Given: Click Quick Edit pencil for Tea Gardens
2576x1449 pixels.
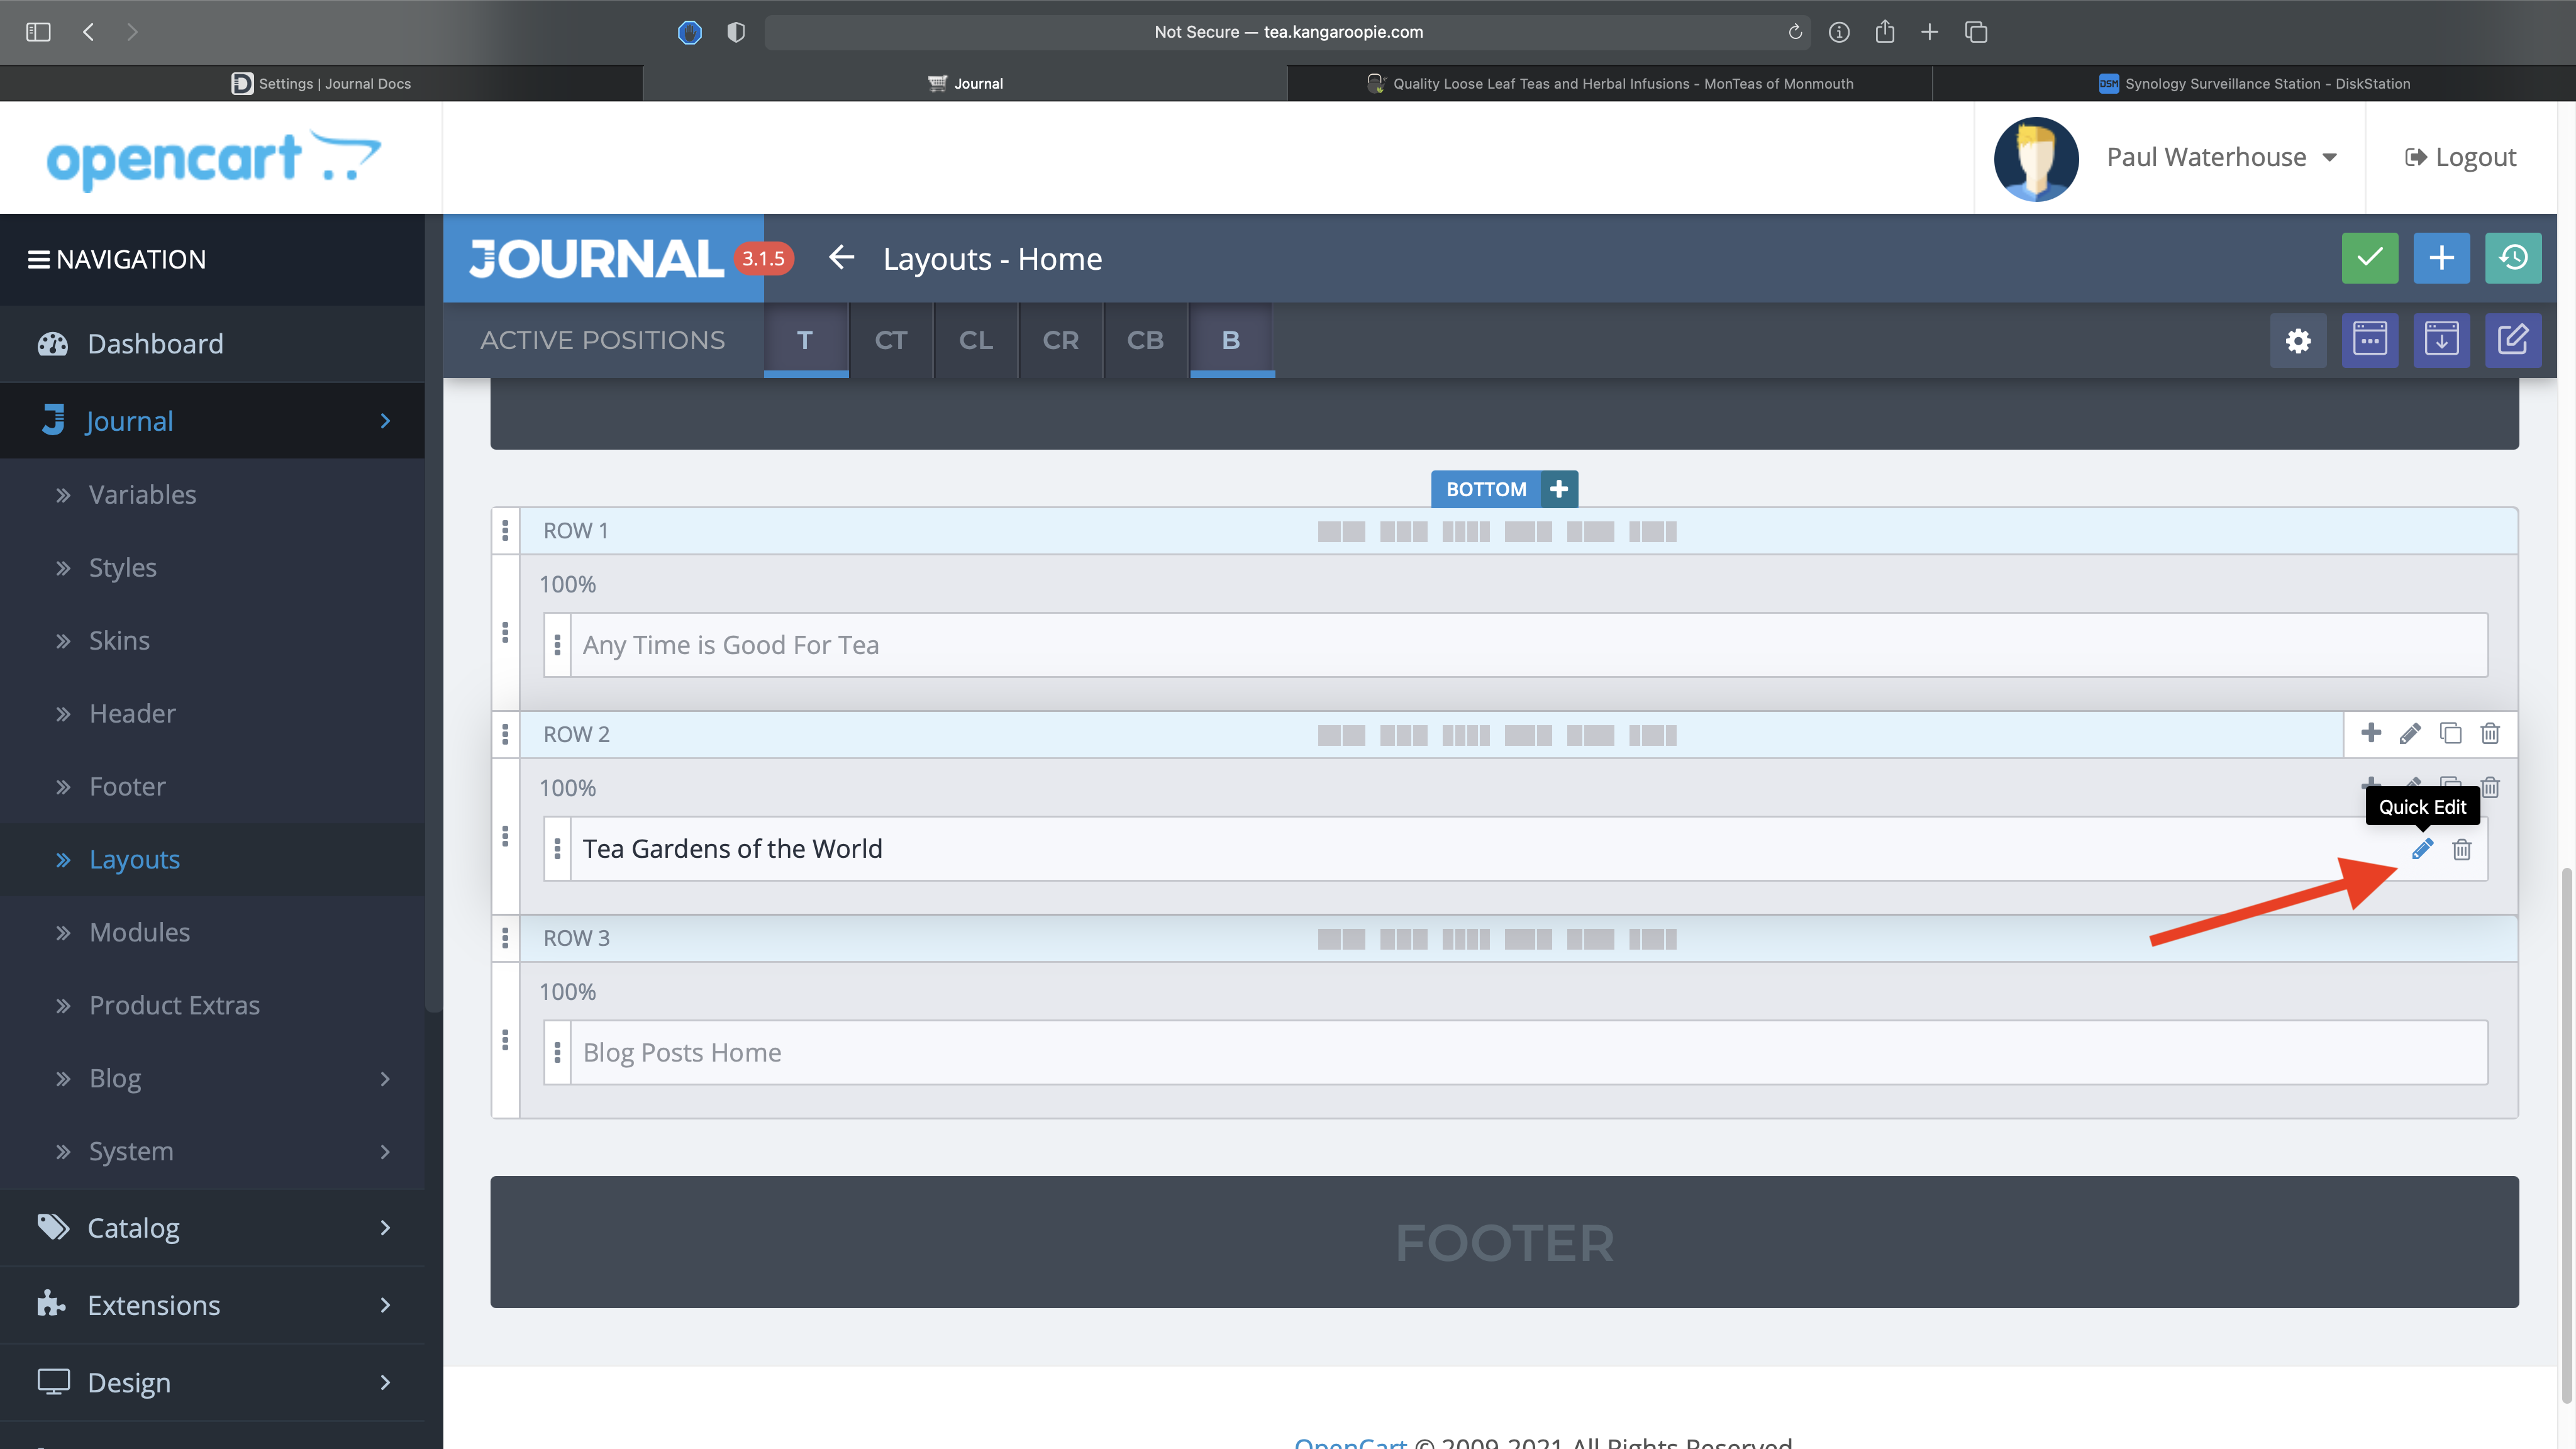Looking at the screenshot, I should click(x=2421, y=850).
